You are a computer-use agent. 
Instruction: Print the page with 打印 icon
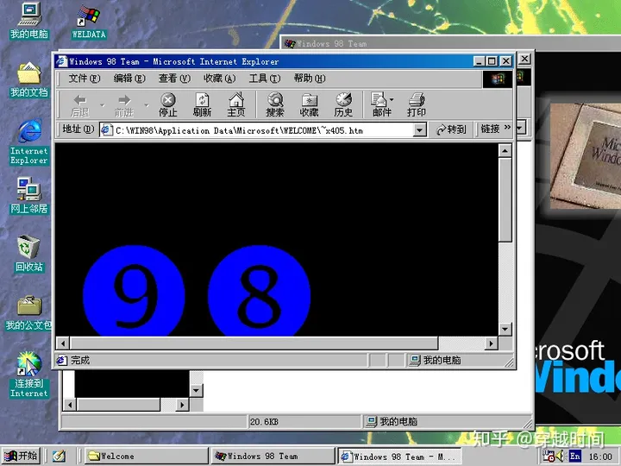click(417, 105)
